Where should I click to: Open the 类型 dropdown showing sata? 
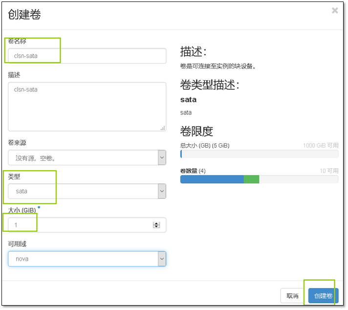(x=87, y=191)
